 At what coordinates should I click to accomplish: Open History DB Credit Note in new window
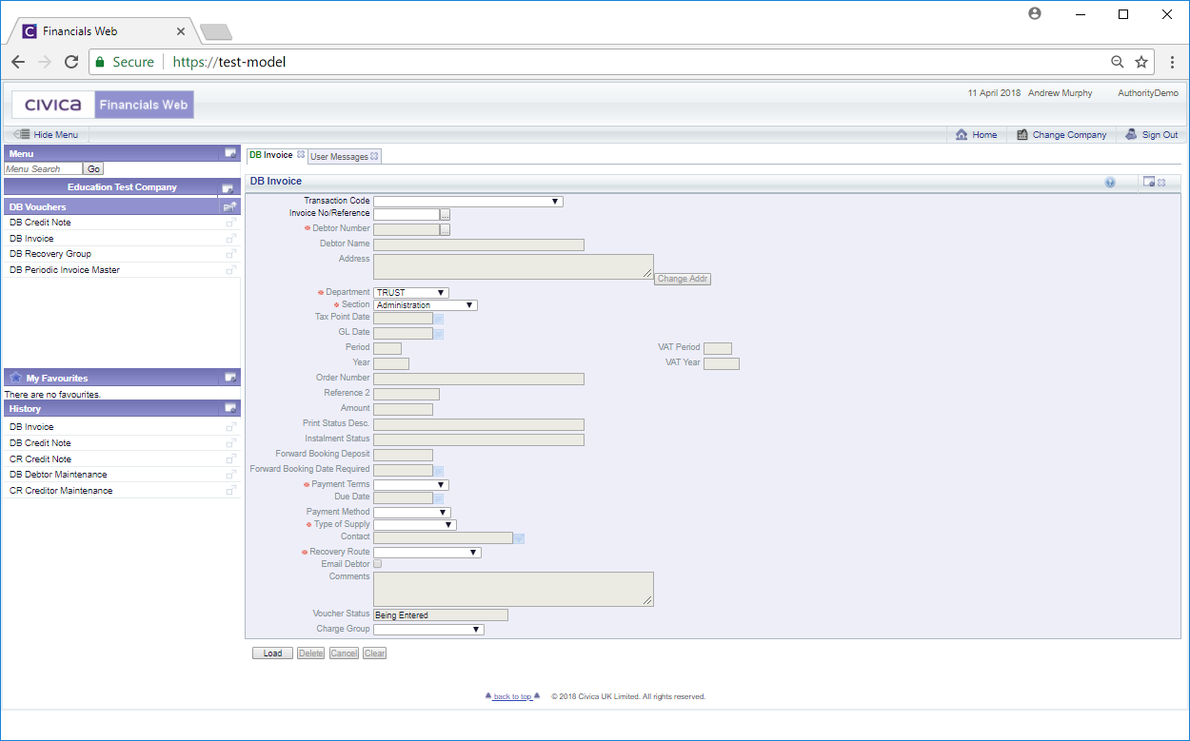click(x=230, y=443)
